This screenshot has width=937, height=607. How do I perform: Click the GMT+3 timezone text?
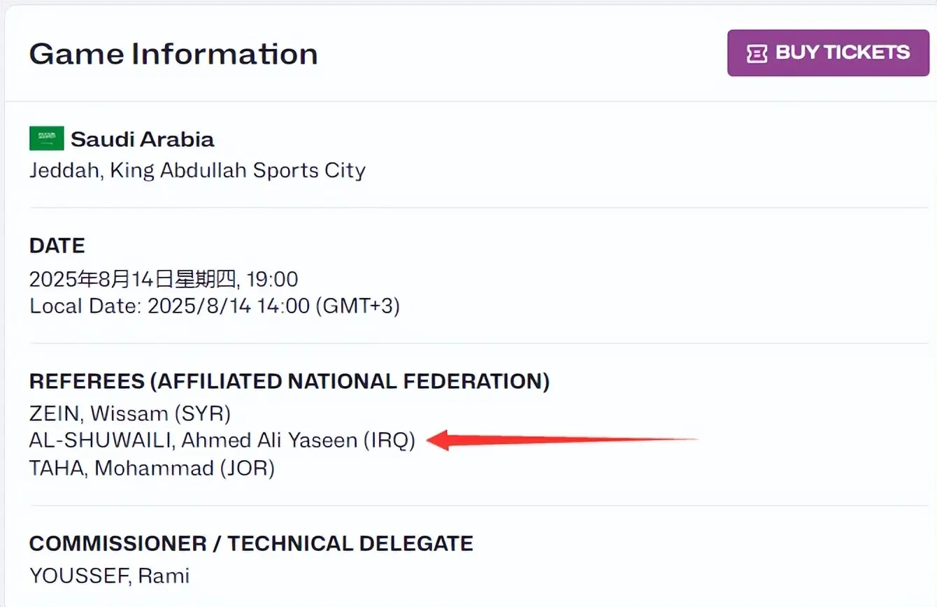point(358,306)
